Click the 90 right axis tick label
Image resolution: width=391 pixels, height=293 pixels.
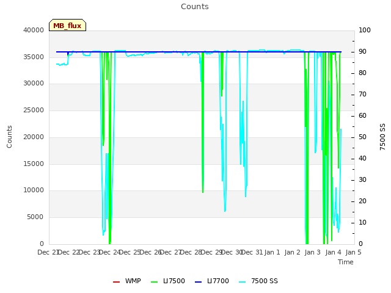(x=362, y=51)
